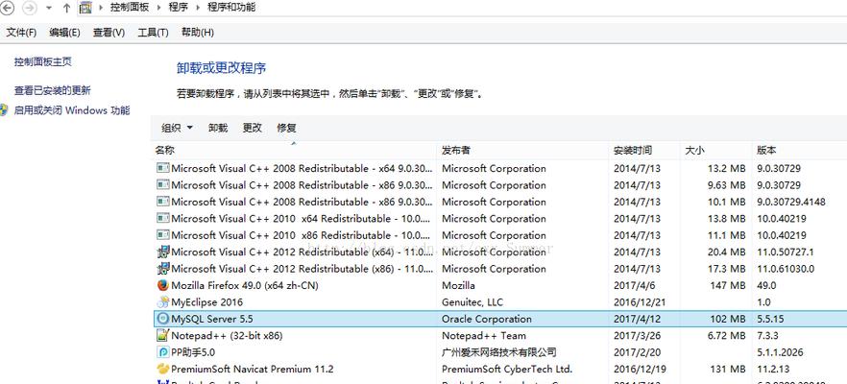Click the 卸载 toolbar button
Viewport: 847px width, 384px height.
218,128
